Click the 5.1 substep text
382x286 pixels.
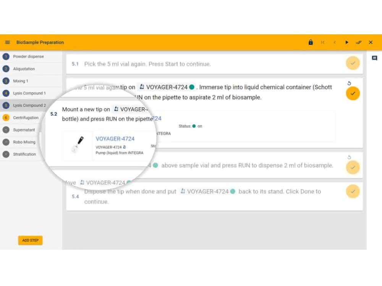point(147,64)
